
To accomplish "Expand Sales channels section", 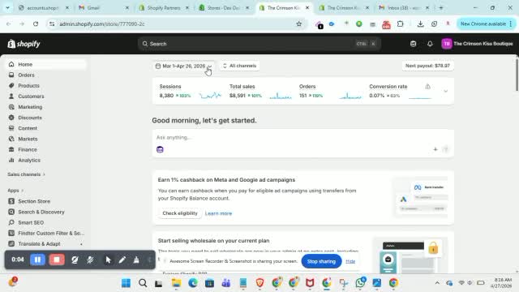I will point(27,174).
